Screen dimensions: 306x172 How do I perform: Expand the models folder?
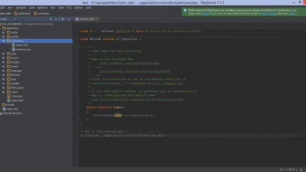[x=3, y=84]
